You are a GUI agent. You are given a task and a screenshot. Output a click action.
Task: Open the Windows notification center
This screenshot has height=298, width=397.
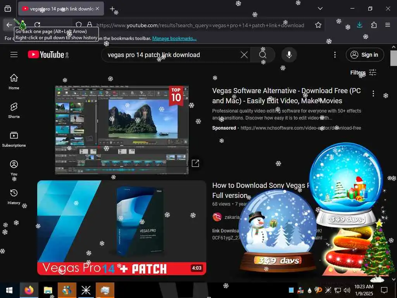tap(384, 290)
